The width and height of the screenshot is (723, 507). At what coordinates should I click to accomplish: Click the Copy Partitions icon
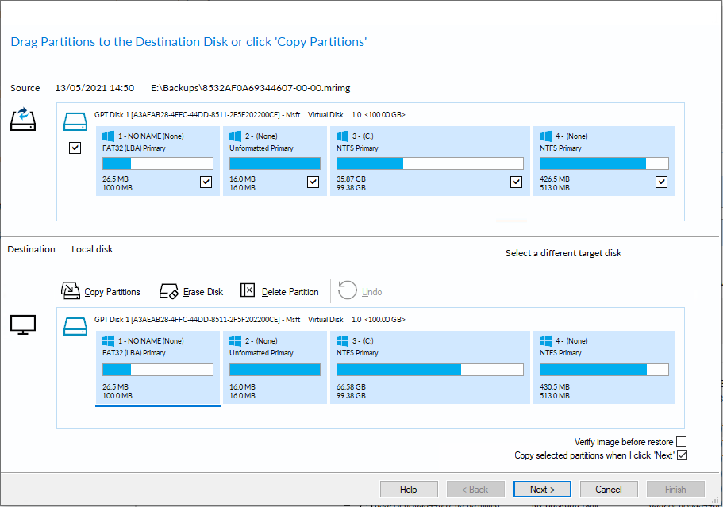coord(70,291)
